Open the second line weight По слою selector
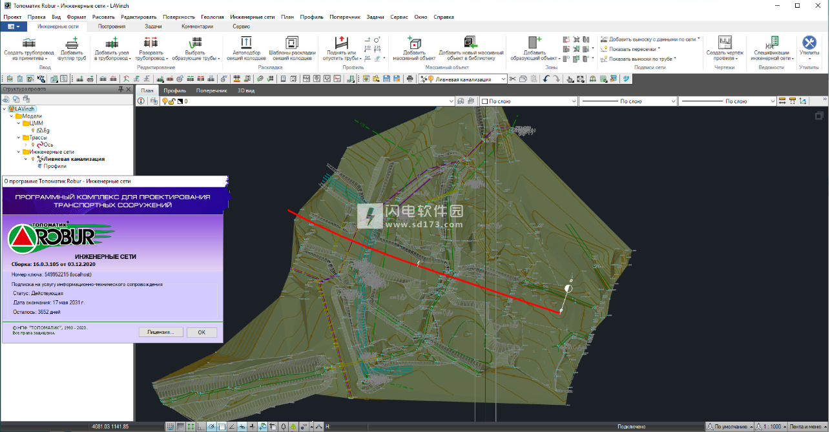This screenshot has width=830, height=432. (727, 101)
